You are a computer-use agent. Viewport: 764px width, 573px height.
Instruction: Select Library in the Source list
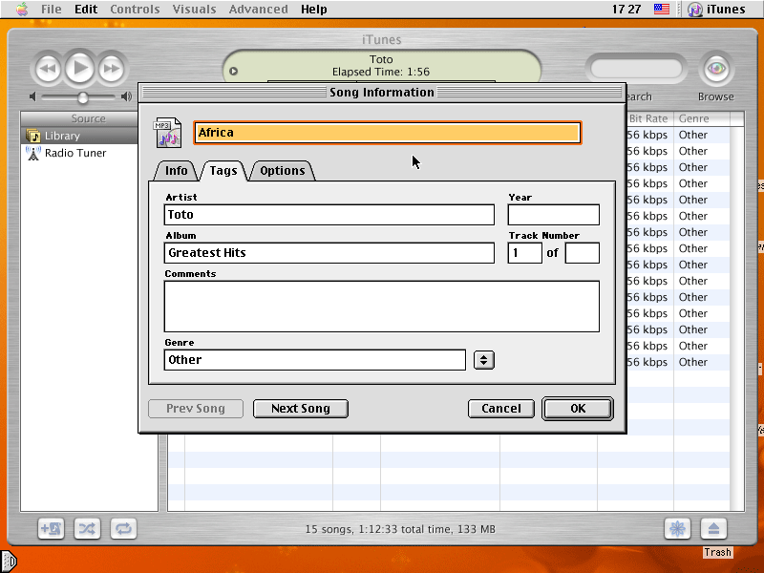coord(79,136)
